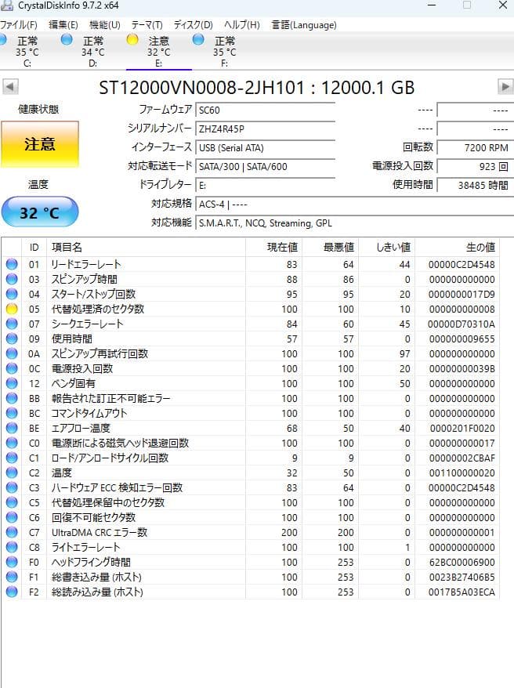Image resolution: width=514 pixels, height=688 pixels.
Task: Go to next disk with right arrow
Action: click(505, 86)
